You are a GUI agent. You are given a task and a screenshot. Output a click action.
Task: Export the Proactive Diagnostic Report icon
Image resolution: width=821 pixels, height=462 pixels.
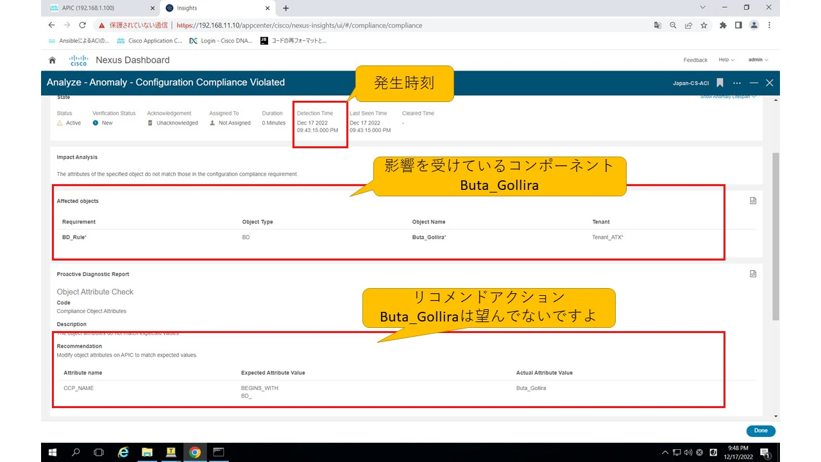pyautogui.click(x=753, y=274)
